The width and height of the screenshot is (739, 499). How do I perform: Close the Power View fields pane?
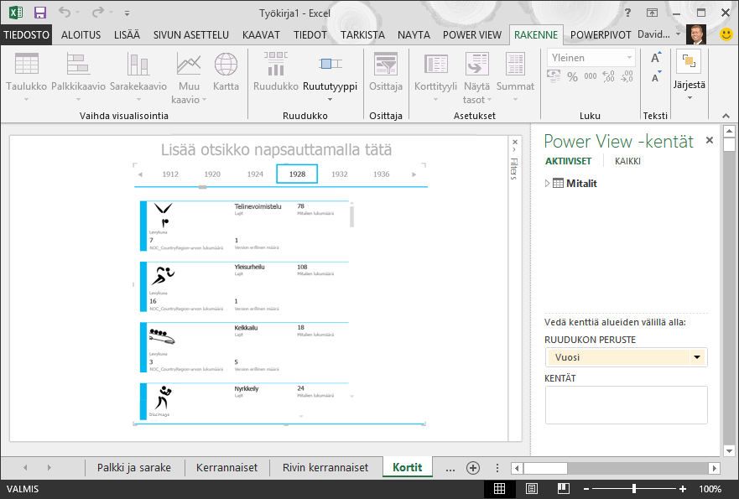(710, 140)
